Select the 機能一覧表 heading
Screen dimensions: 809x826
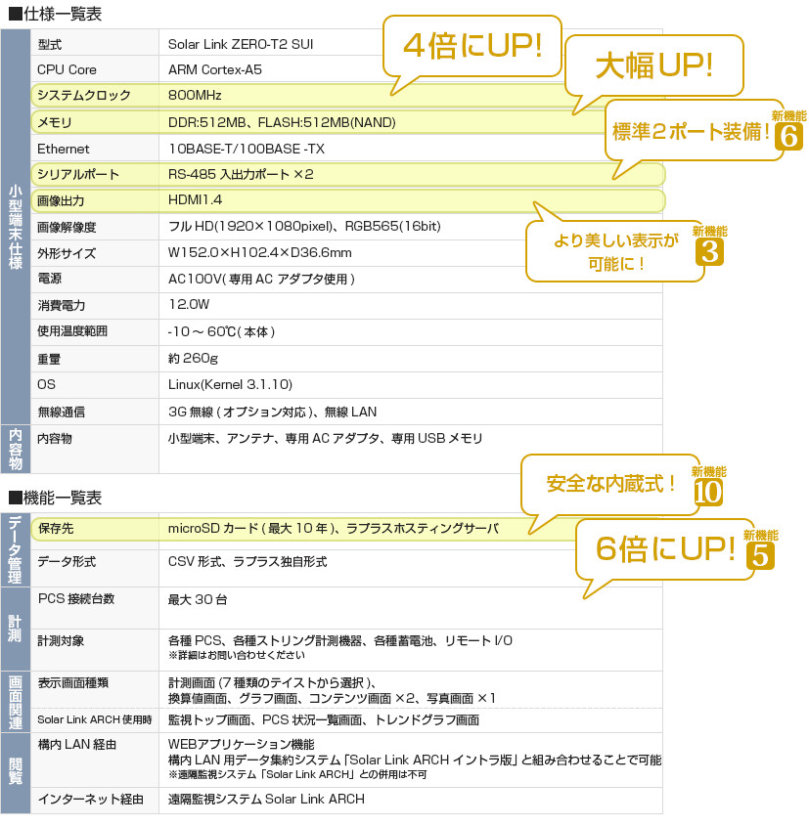pos(56,498)
